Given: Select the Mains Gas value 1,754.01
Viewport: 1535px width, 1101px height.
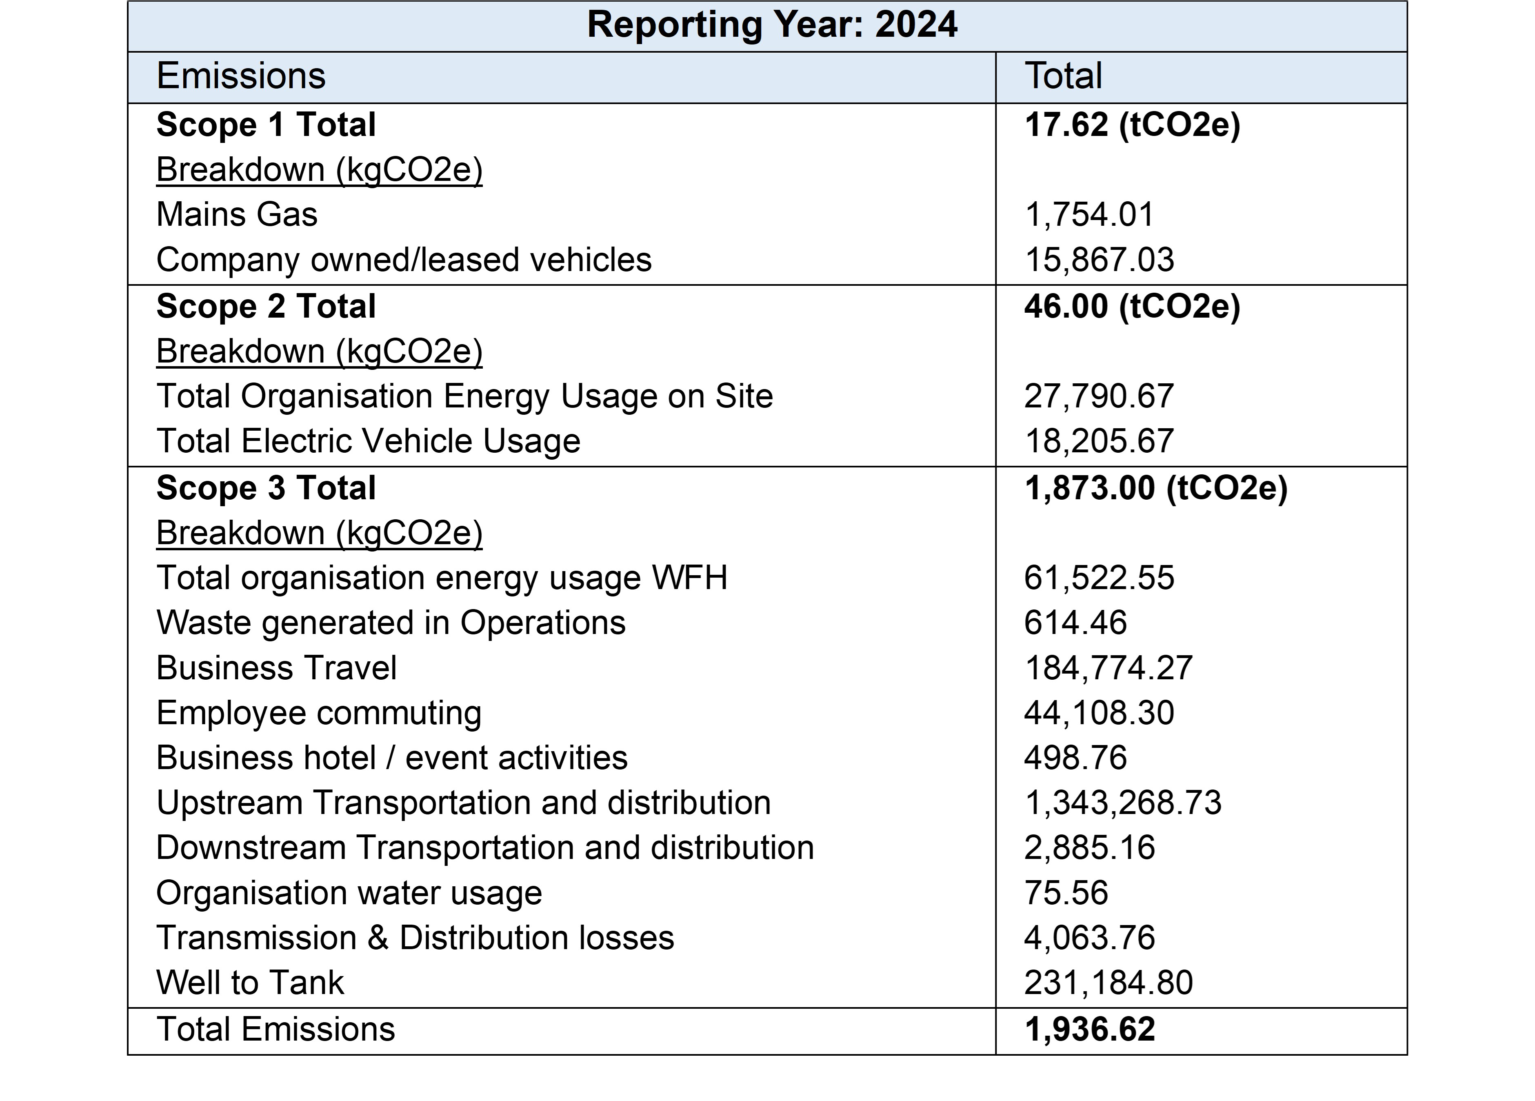Looking at the screenshot, I should 1089,215.
